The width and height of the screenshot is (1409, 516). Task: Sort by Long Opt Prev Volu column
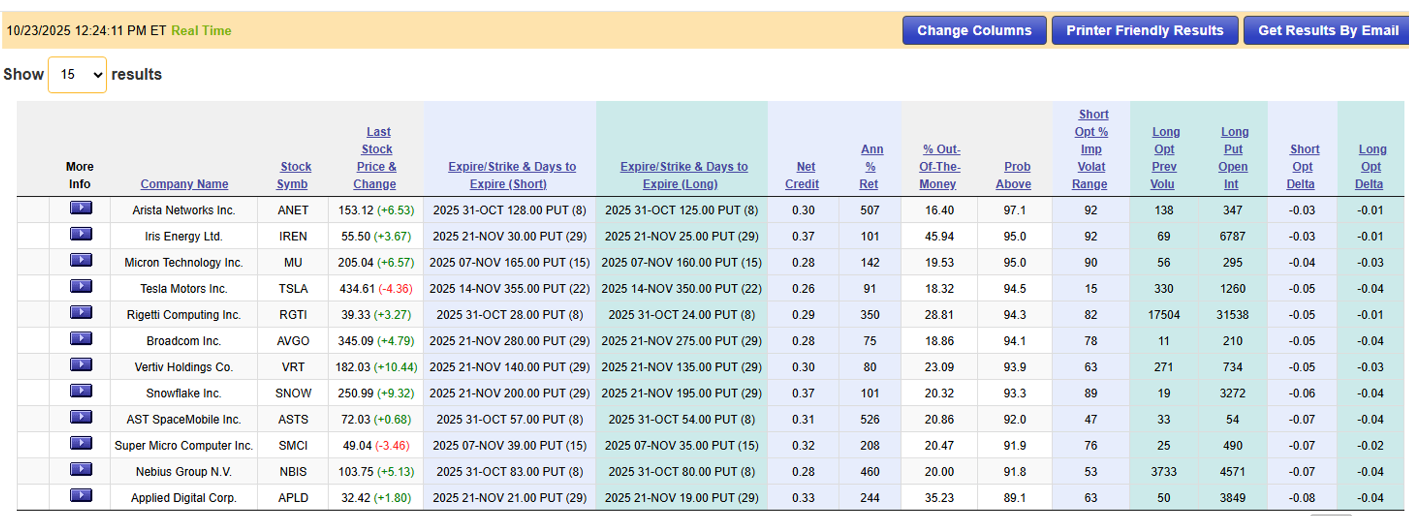click(x=1164, y=158)
